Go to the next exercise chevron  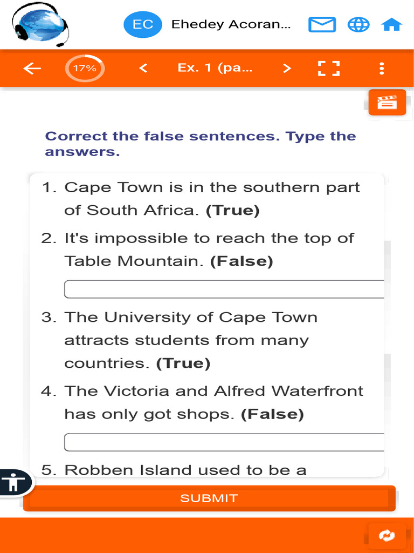287,68
